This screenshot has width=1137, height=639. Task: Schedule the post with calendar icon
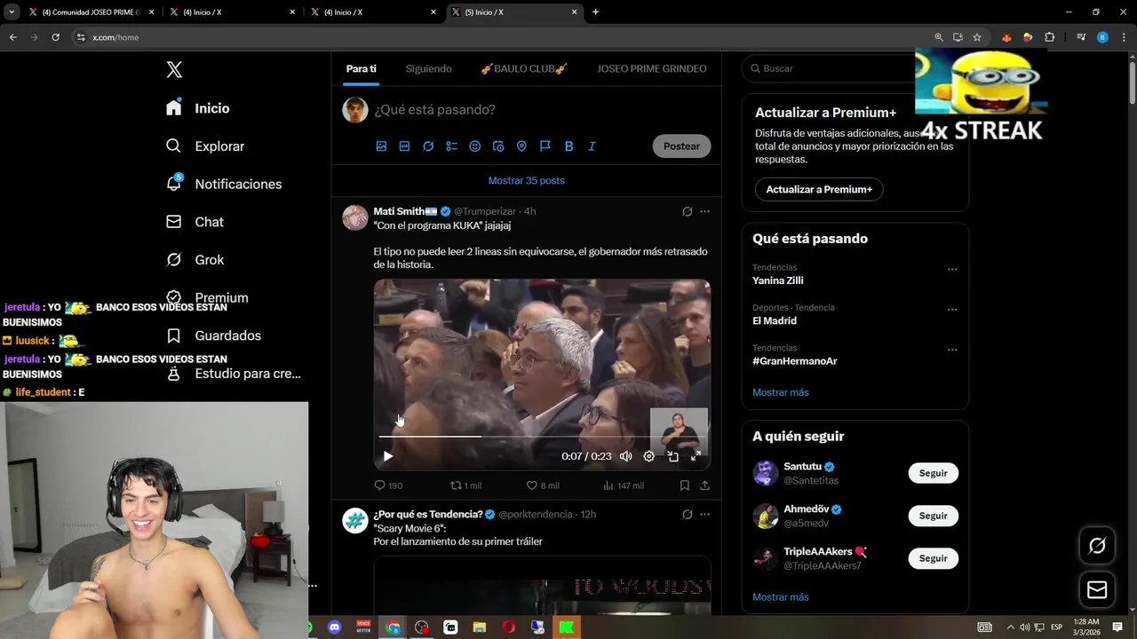pyautogui.click(x=498, y=146)
